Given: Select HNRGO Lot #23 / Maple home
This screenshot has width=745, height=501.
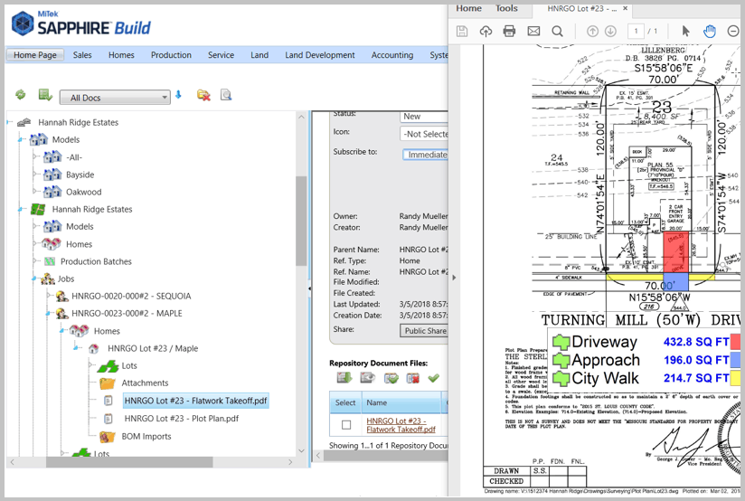Looking at the screenshot, I should pos(153,348).
